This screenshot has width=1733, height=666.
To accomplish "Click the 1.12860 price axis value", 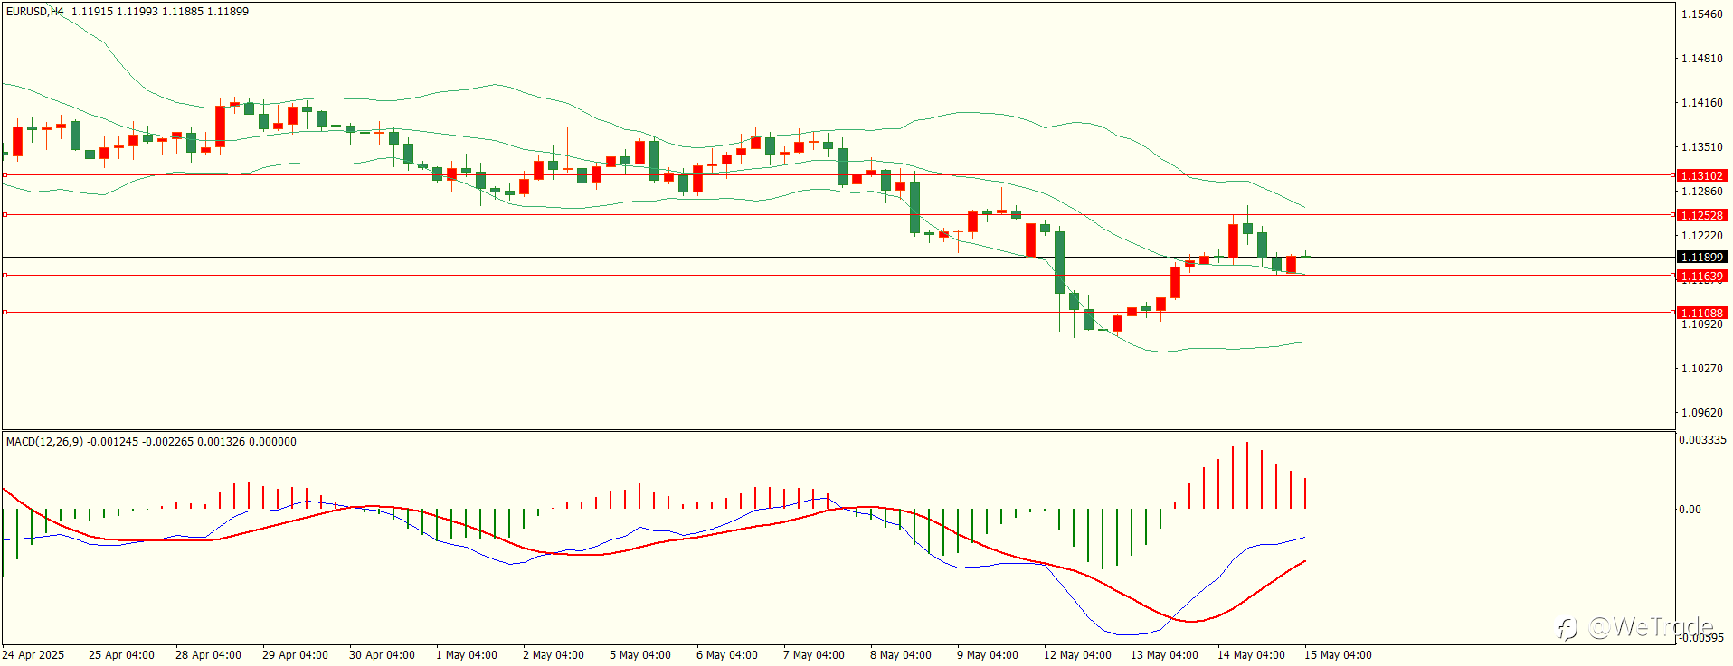I will [1701, 192].
